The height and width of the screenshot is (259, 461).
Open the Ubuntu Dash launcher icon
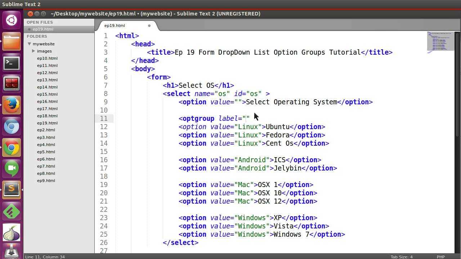point(12,20)
